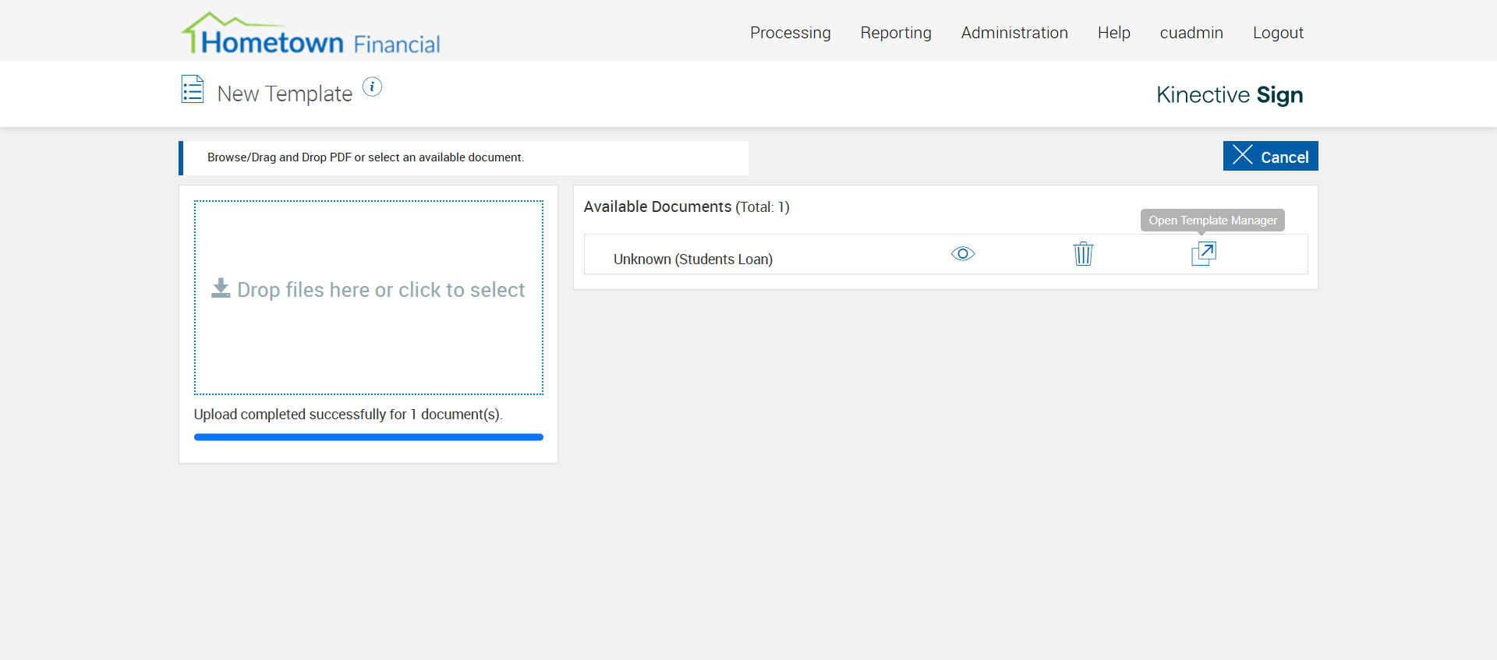Click the X icon on Cancel button
1497x660 pixels.
(x=1243, y=155)
